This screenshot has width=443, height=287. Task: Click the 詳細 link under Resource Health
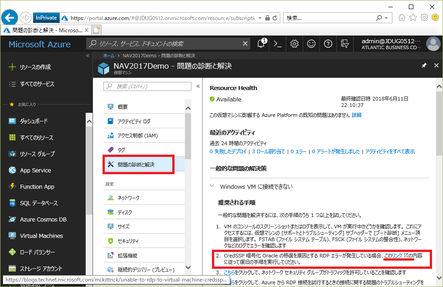(356, 115)
